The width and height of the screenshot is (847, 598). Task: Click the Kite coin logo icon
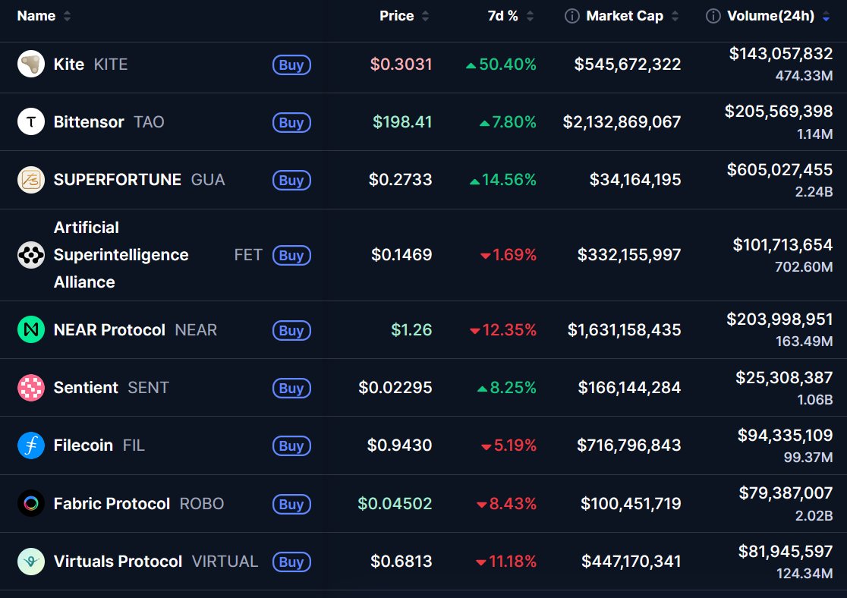[31, 65]
